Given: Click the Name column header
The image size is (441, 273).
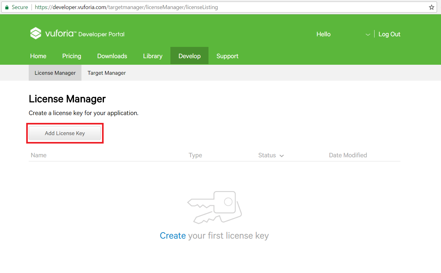Looking at the screenshot, I should 39,155.
